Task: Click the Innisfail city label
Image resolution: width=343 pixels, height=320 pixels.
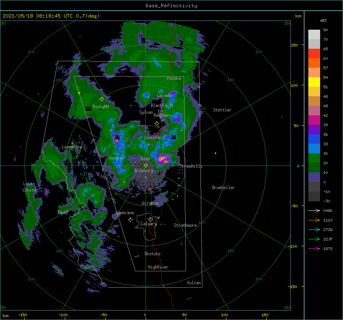Action: tap(154, 138)
